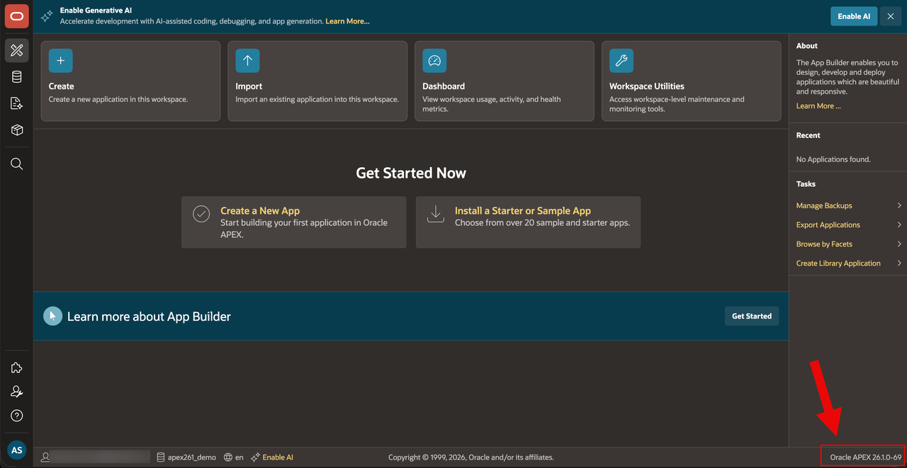907x468 pixels.
Task: Open Learn More link in AI banner
Action: (x=347, y=21)
